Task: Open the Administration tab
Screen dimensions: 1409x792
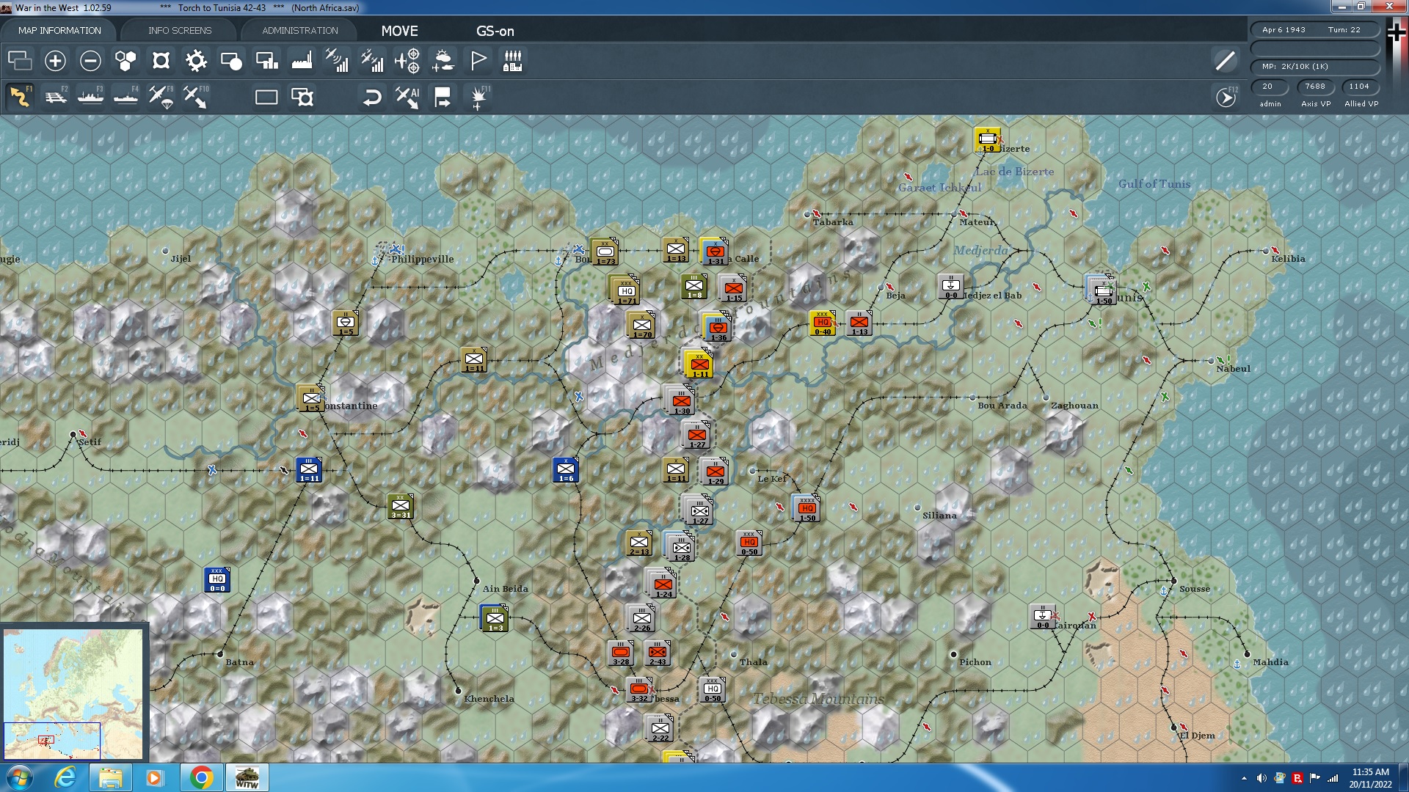Action: [300, 31]
